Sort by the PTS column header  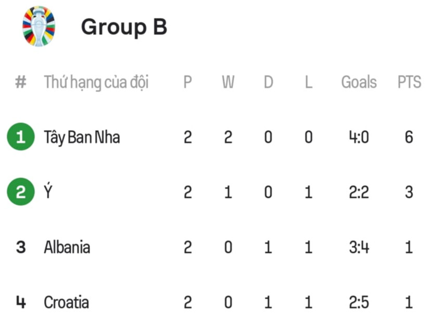click(409, 82)
